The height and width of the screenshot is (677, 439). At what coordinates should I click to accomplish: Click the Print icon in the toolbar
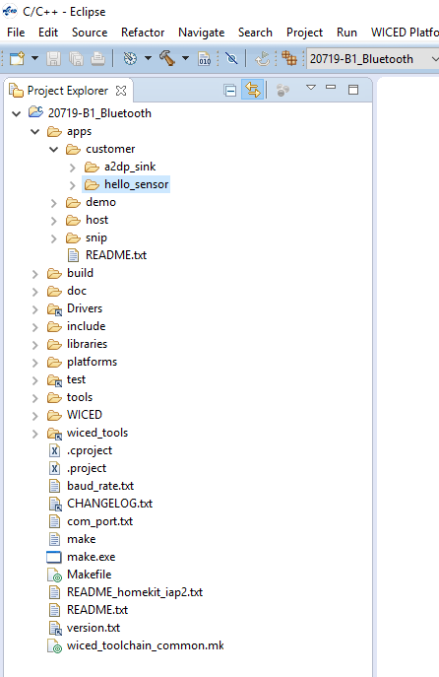[x=97, y=59]
